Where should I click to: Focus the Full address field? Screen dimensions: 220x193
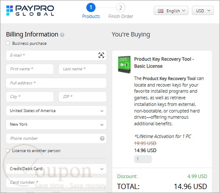[56, 83]
